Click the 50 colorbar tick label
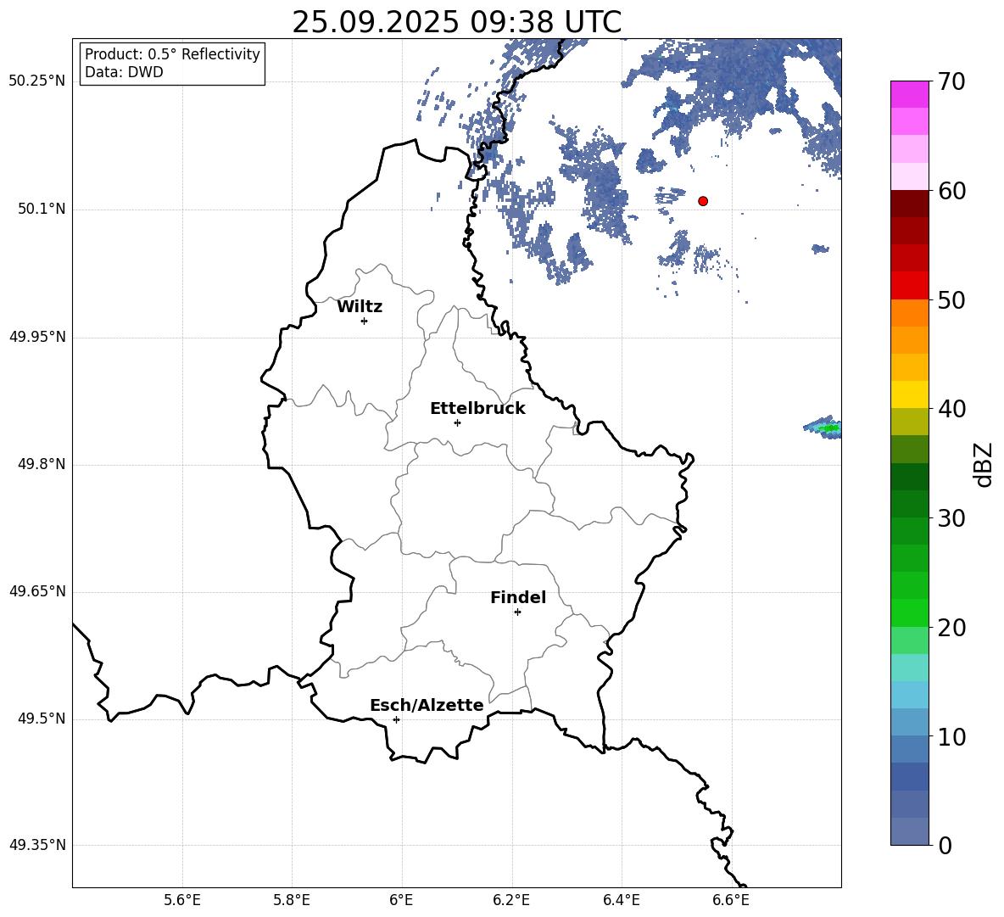Viewport: 1004px width, 917px height. [951, 299]
